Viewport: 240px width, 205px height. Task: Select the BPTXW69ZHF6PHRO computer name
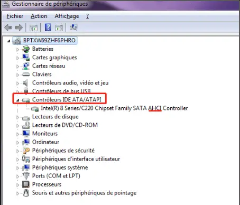click(x=49, y=40)
